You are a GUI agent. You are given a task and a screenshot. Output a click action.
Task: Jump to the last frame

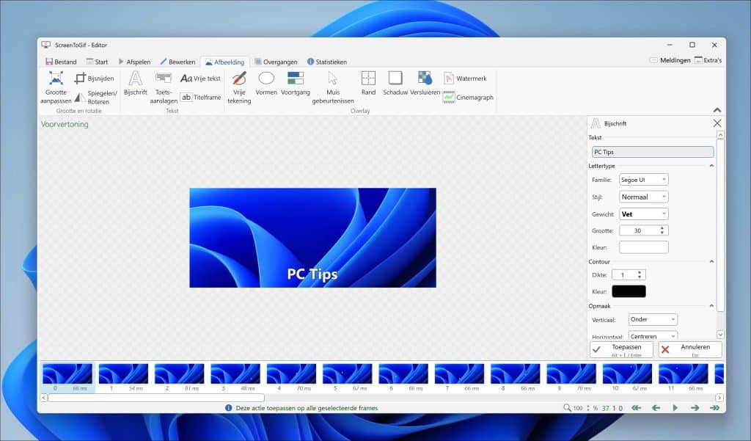(714, 408)
